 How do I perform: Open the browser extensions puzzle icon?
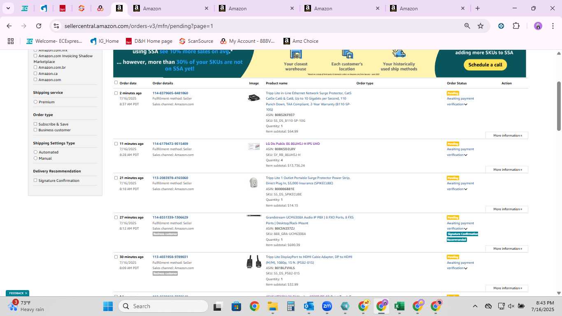tap(516, 26)
